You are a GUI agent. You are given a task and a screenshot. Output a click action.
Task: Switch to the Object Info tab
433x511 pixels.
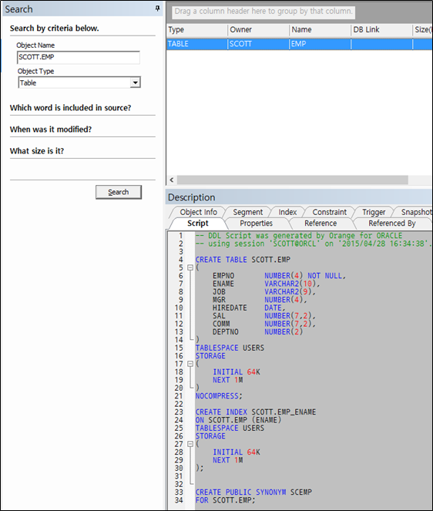point(198,212)
